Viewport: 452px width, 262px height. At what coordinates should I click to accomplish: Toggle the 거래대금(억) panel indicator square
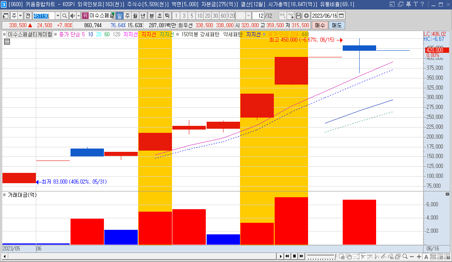point(4,195)
